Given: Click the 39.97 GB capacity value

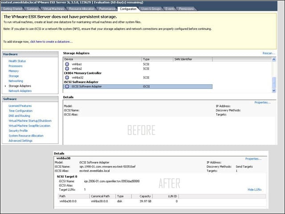Looking at the screenshot, I should [146, 201].
